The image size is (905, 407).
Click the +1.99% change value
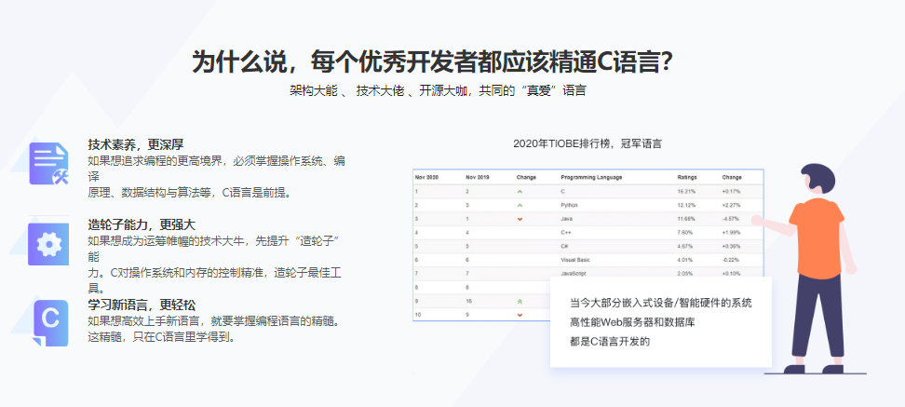point(731,233)
